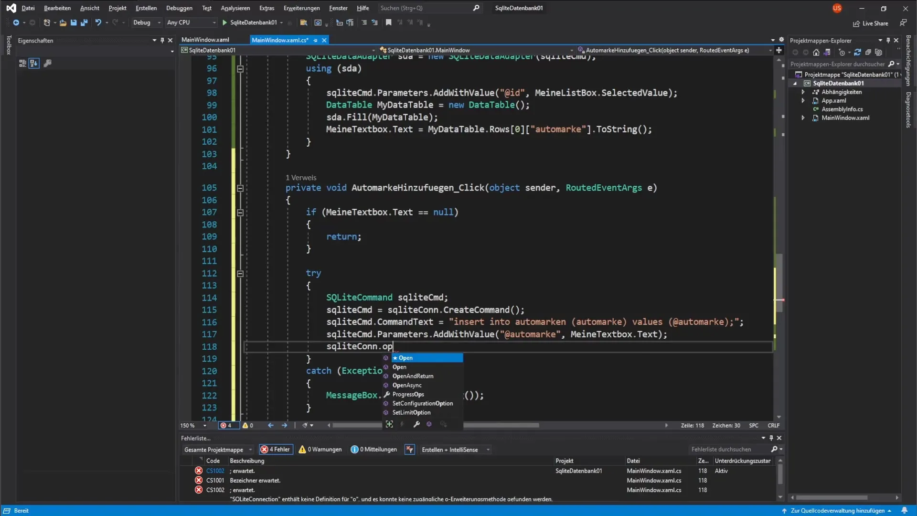Open the Debuggen menu
This screenshot has height=516, width=917.
[179, 8]
